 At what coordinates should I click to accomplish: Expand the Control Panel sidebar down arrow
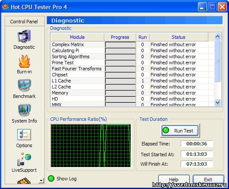(41, 180)
